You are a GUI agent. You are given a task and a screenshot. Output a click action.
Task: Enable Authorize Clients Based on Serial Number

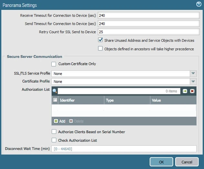[x=54, y=132]
